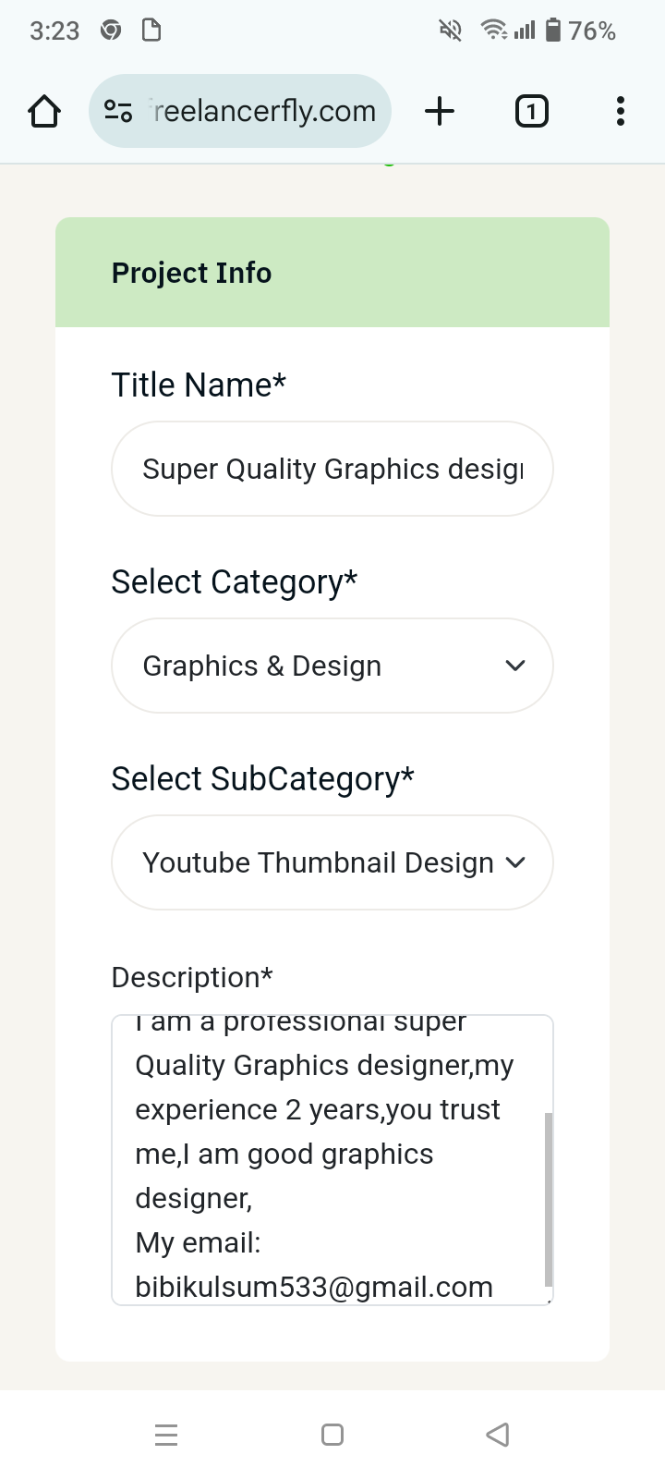Tap Android back navigation button
The width and height of the screenshot is (665, 1479).
pos(498,1435)
